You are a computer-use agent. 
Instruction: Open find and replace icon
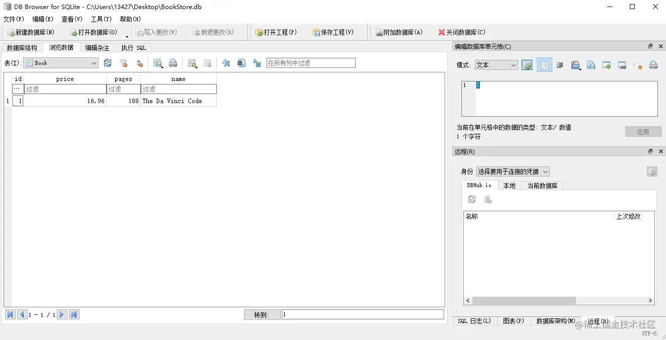[257, 63]
